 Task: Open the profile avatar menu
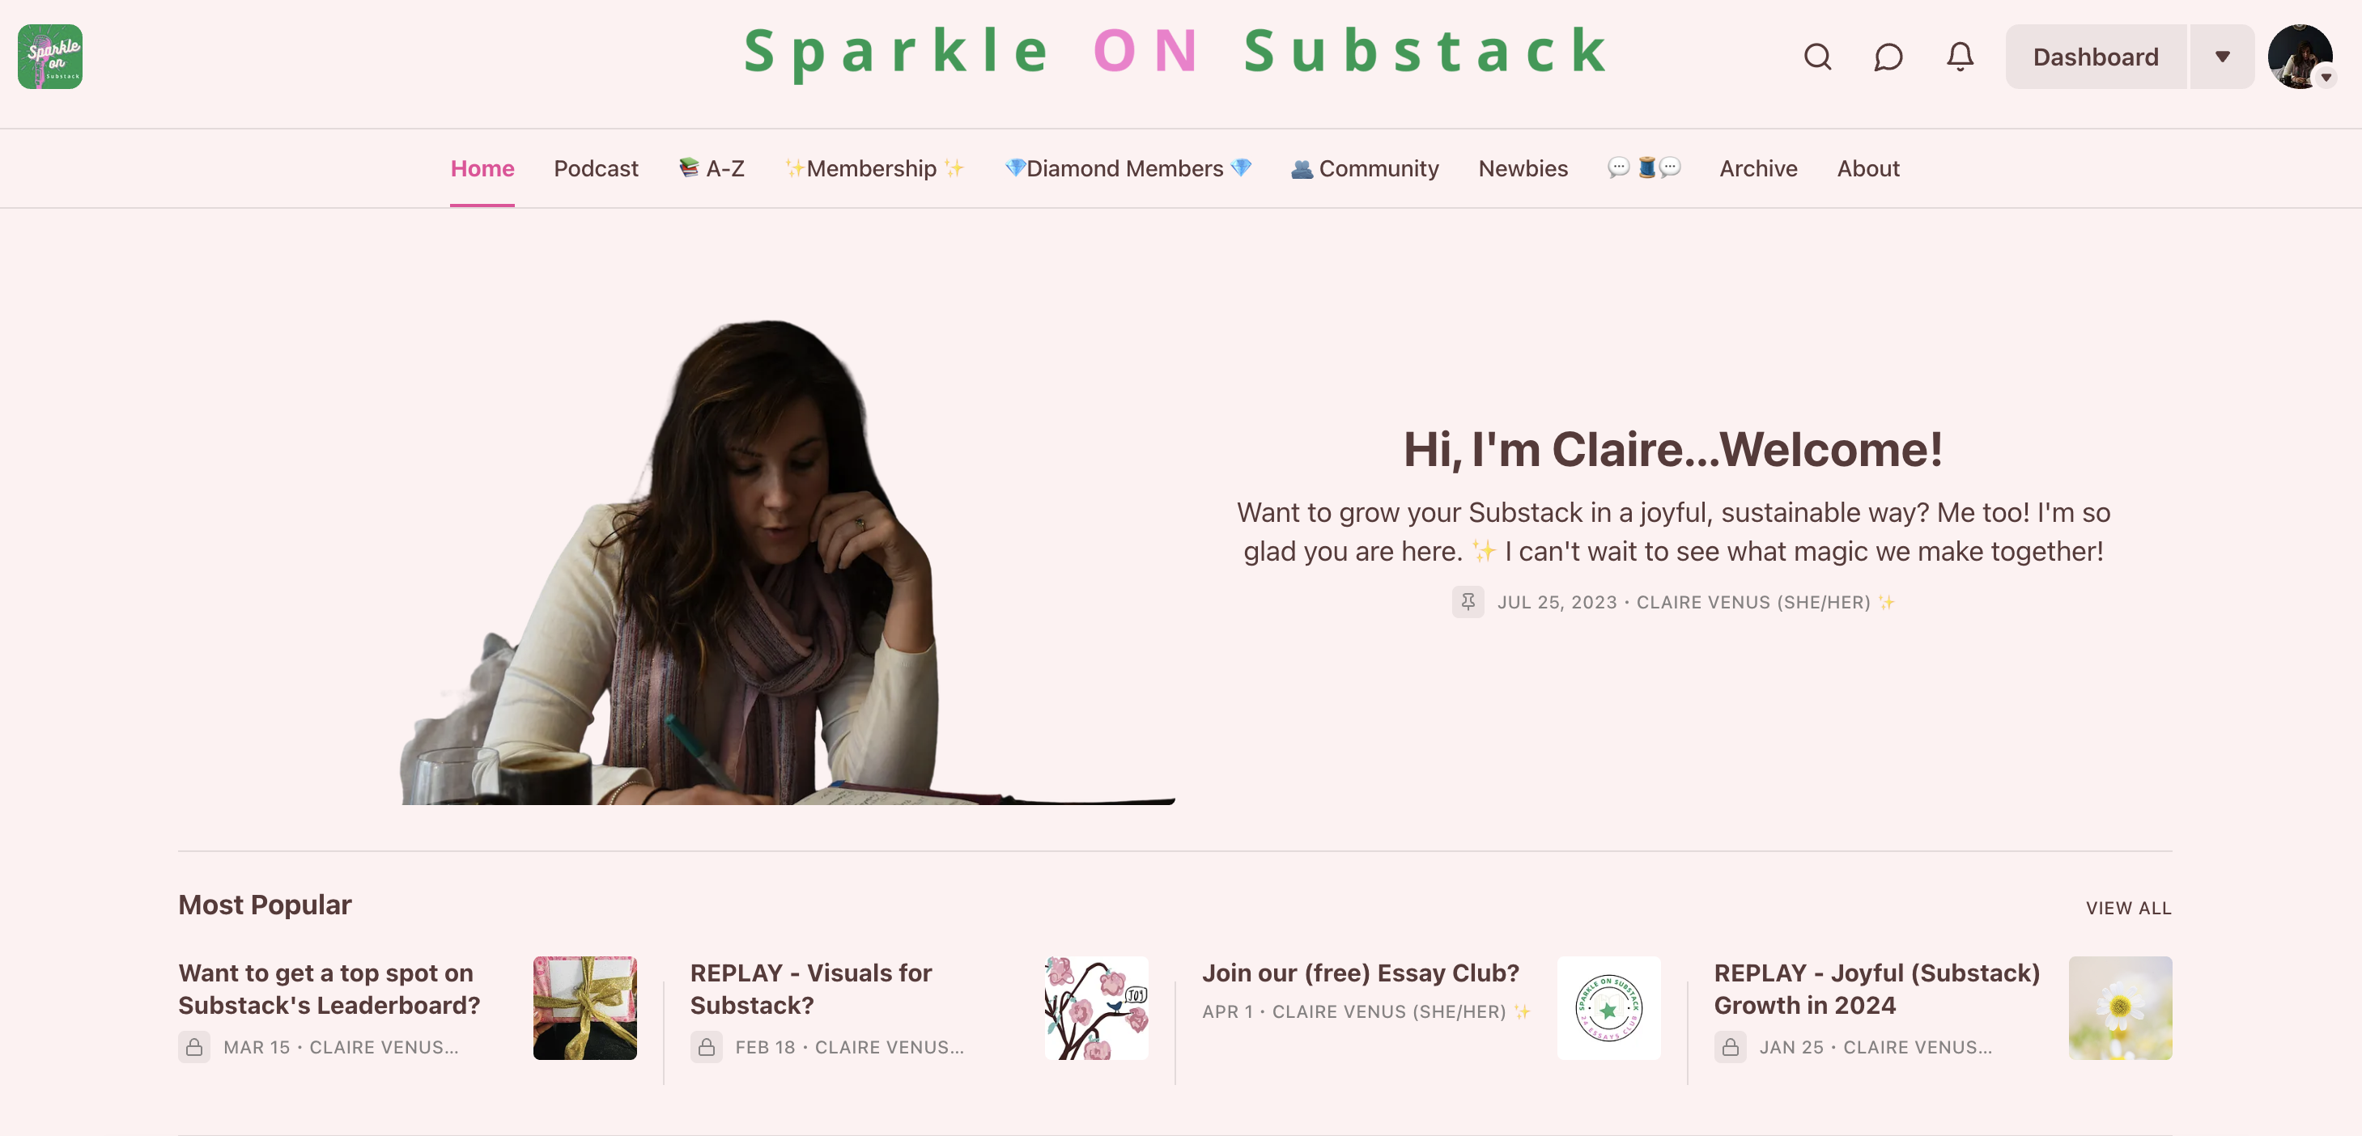click(2300, 57)
